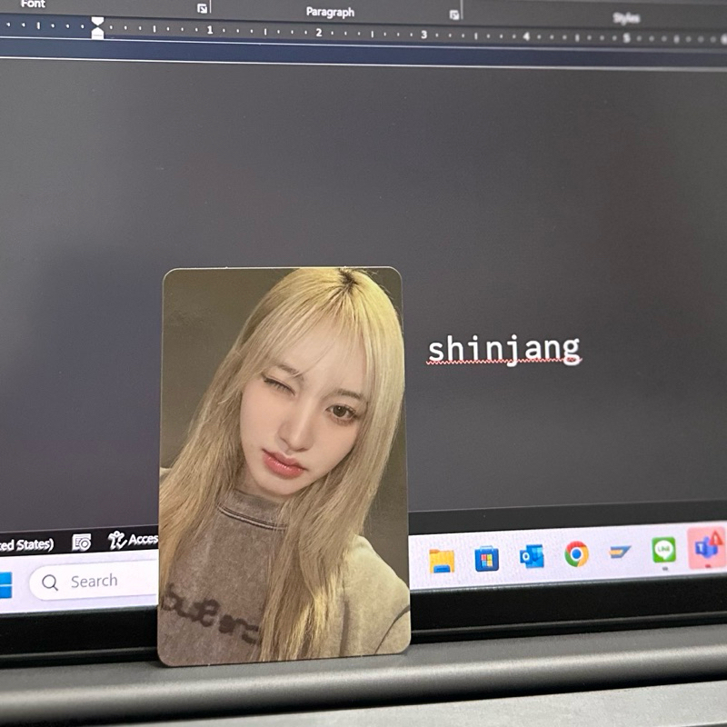This screenshot has height=727, width=727.
Task: Launch Google Chrome from the taskbar
Action: point(576,555)
